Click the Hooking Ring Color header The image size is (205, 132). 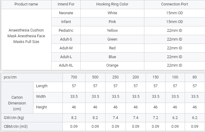(112, 4)
